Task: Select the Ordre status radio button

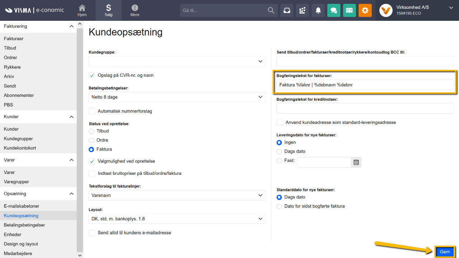Action: pos(91,140)
